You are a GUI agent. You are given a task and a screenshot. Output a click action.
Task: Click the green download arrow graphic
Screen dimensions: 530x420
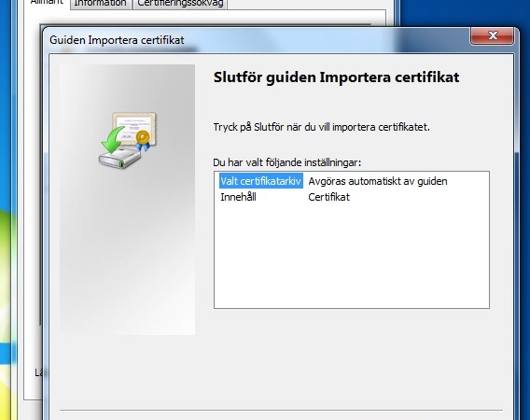tap(113, 140)
